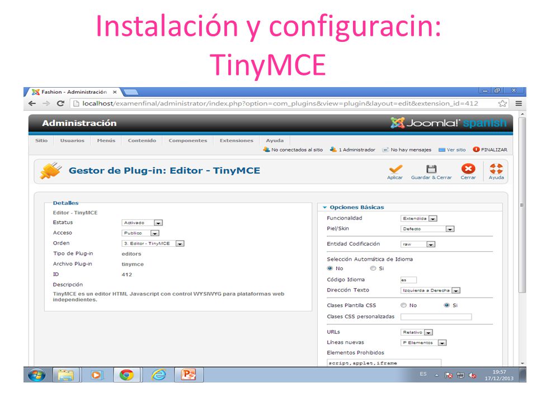Screen dimensions: 537x402
Task: Click the red Cerrar icon
Action: pos(468,169)
